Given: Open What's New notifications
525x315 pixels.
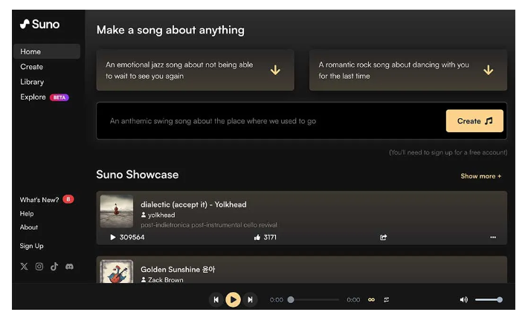Looking at the screenshot, I should tap(39, 200).
